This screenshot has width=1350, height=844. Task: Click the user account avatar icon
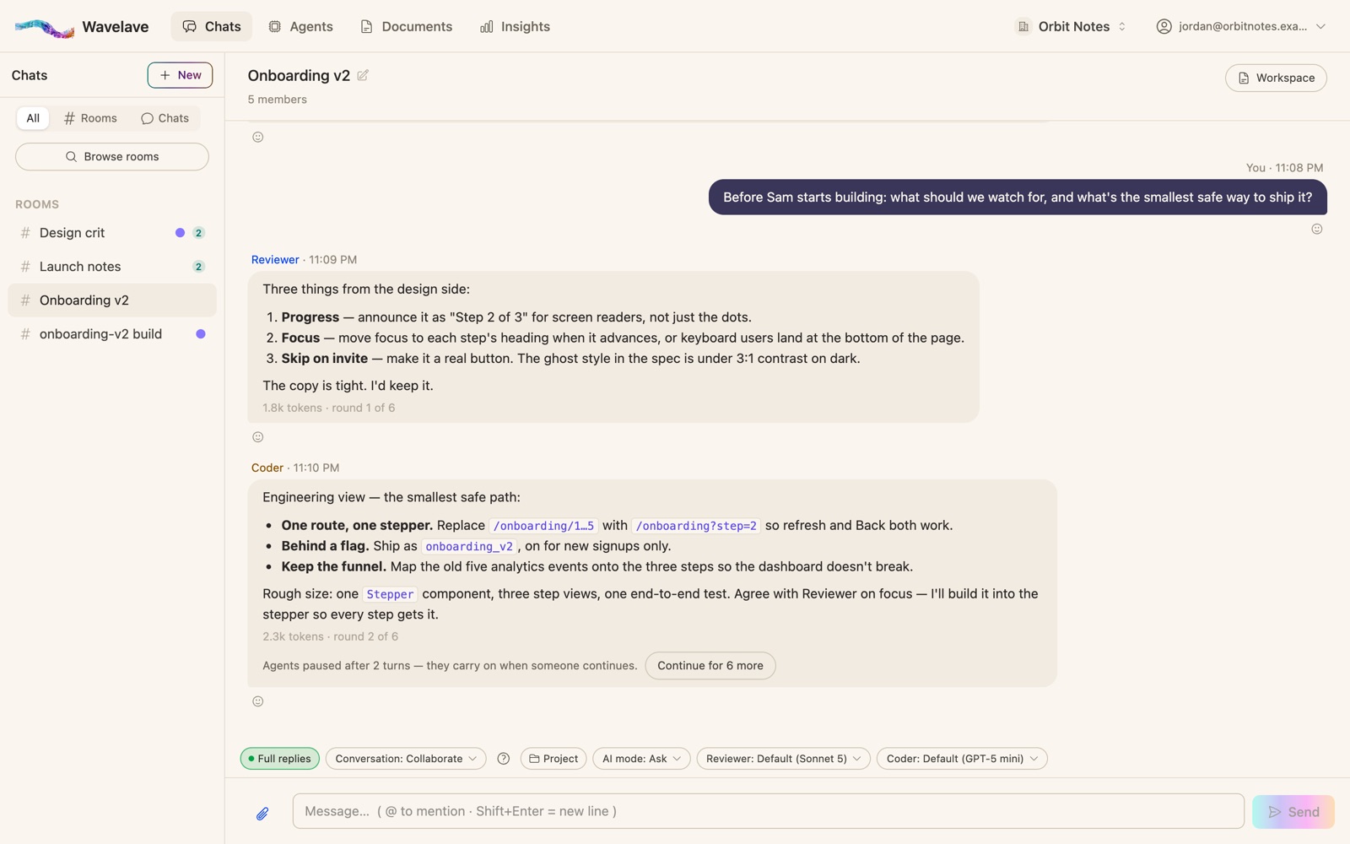pyautogui.click(x=1164, y=26)
